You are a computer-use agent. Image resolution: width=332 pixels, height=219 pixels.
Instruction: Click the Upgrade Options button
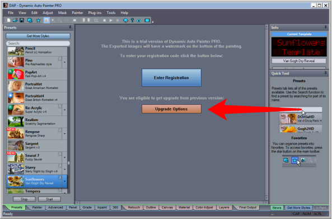(x=171, y=109)
